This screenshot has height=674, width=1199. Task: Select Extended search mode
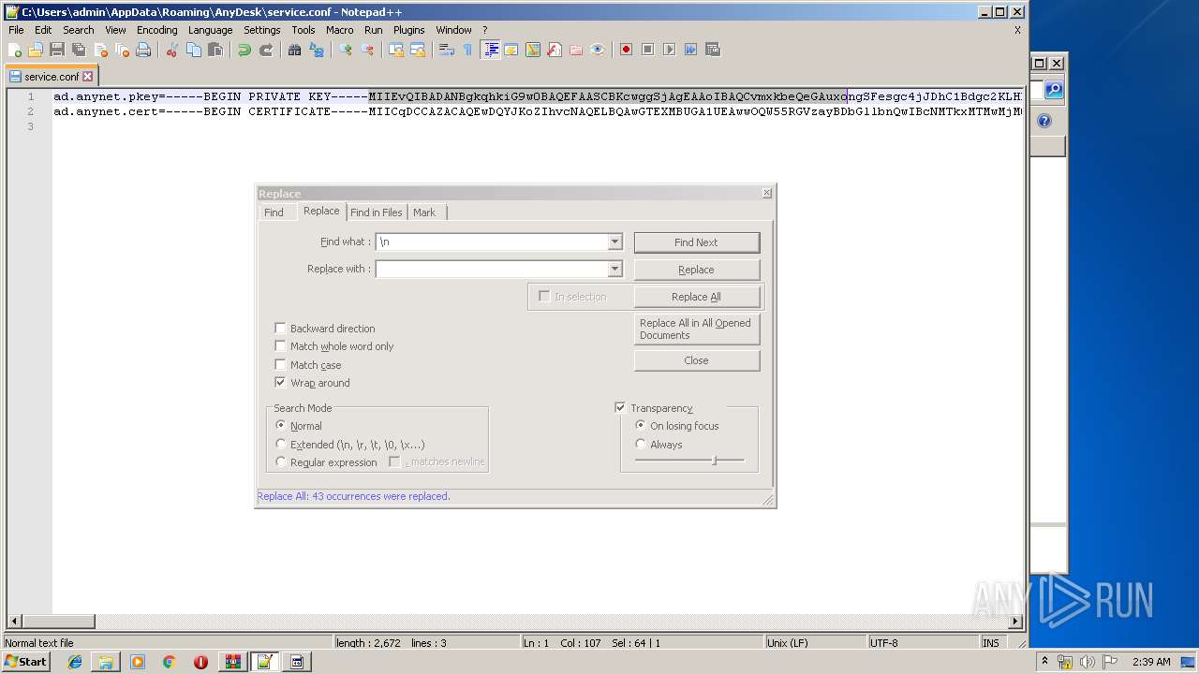pos(281,445)
